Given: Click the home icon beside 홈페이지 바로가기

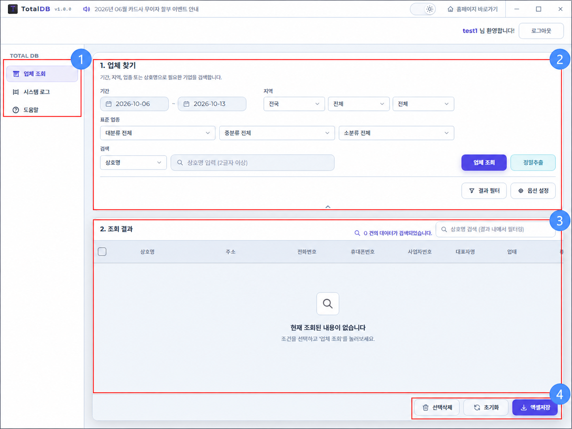Looking at the screenshot, I should [450, 9].
